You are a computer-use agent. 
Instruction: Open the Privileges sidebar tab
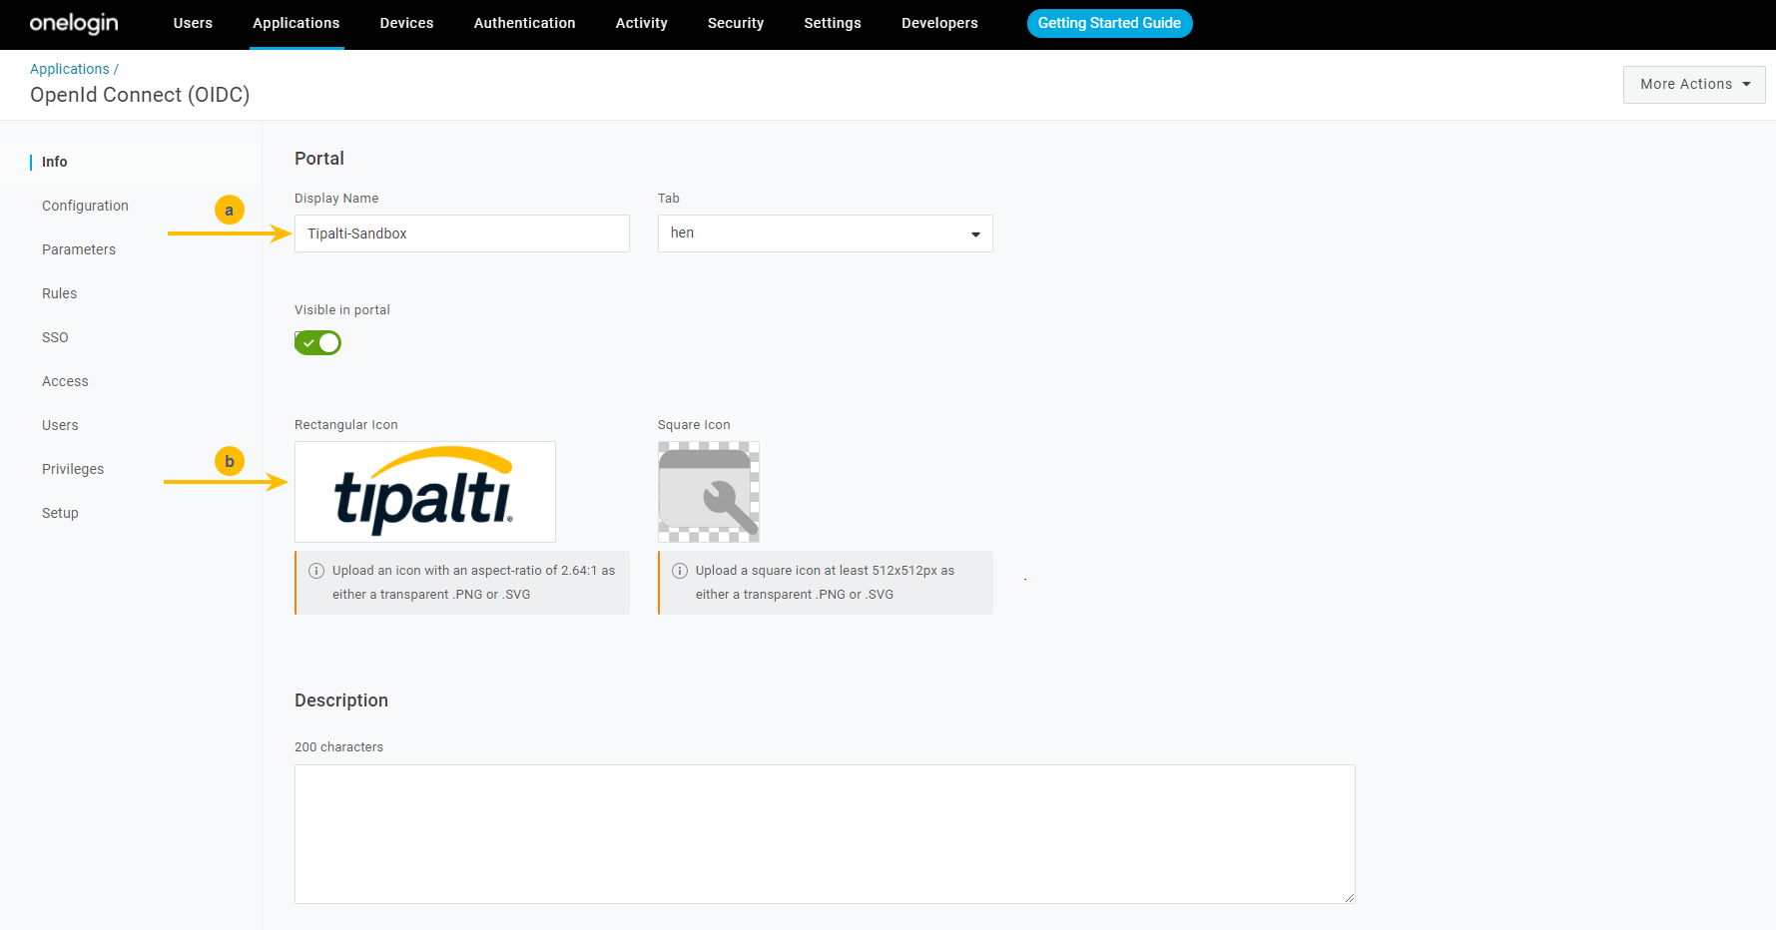[73, 469]
